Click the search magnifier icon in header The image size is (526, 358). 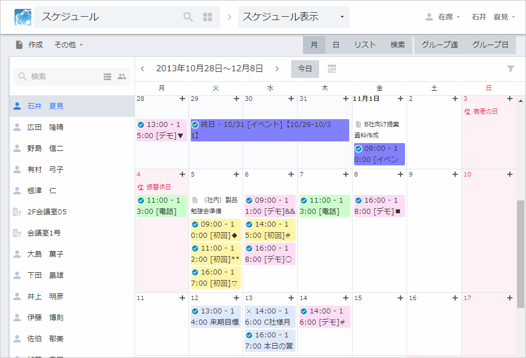coord(188,17)
